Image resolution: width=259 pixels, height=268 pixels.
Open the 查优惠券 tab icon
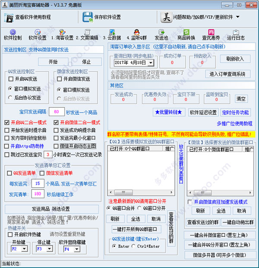(x=211, y=32)
